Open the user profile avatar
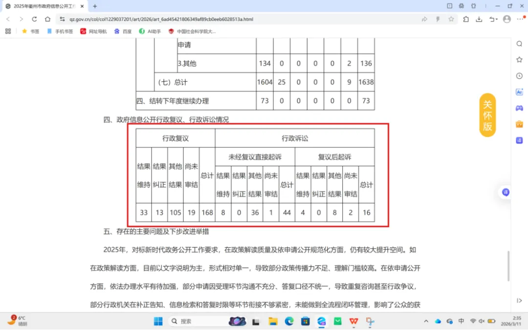 (x=507, y=19)
